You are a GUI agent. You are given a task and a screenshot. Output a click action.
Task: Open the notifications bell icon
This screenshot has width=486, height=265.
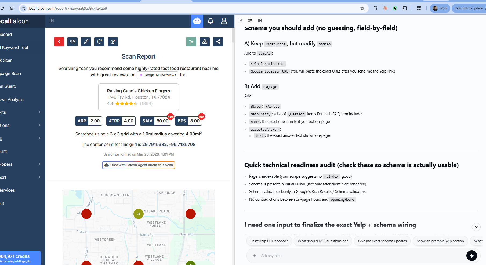(211, 21)
